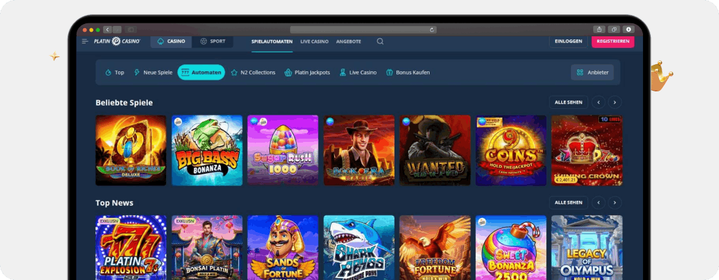Open Platin Jackpots category
The height and width of the screenshot is (280, 719).
(x=307, y=73)
